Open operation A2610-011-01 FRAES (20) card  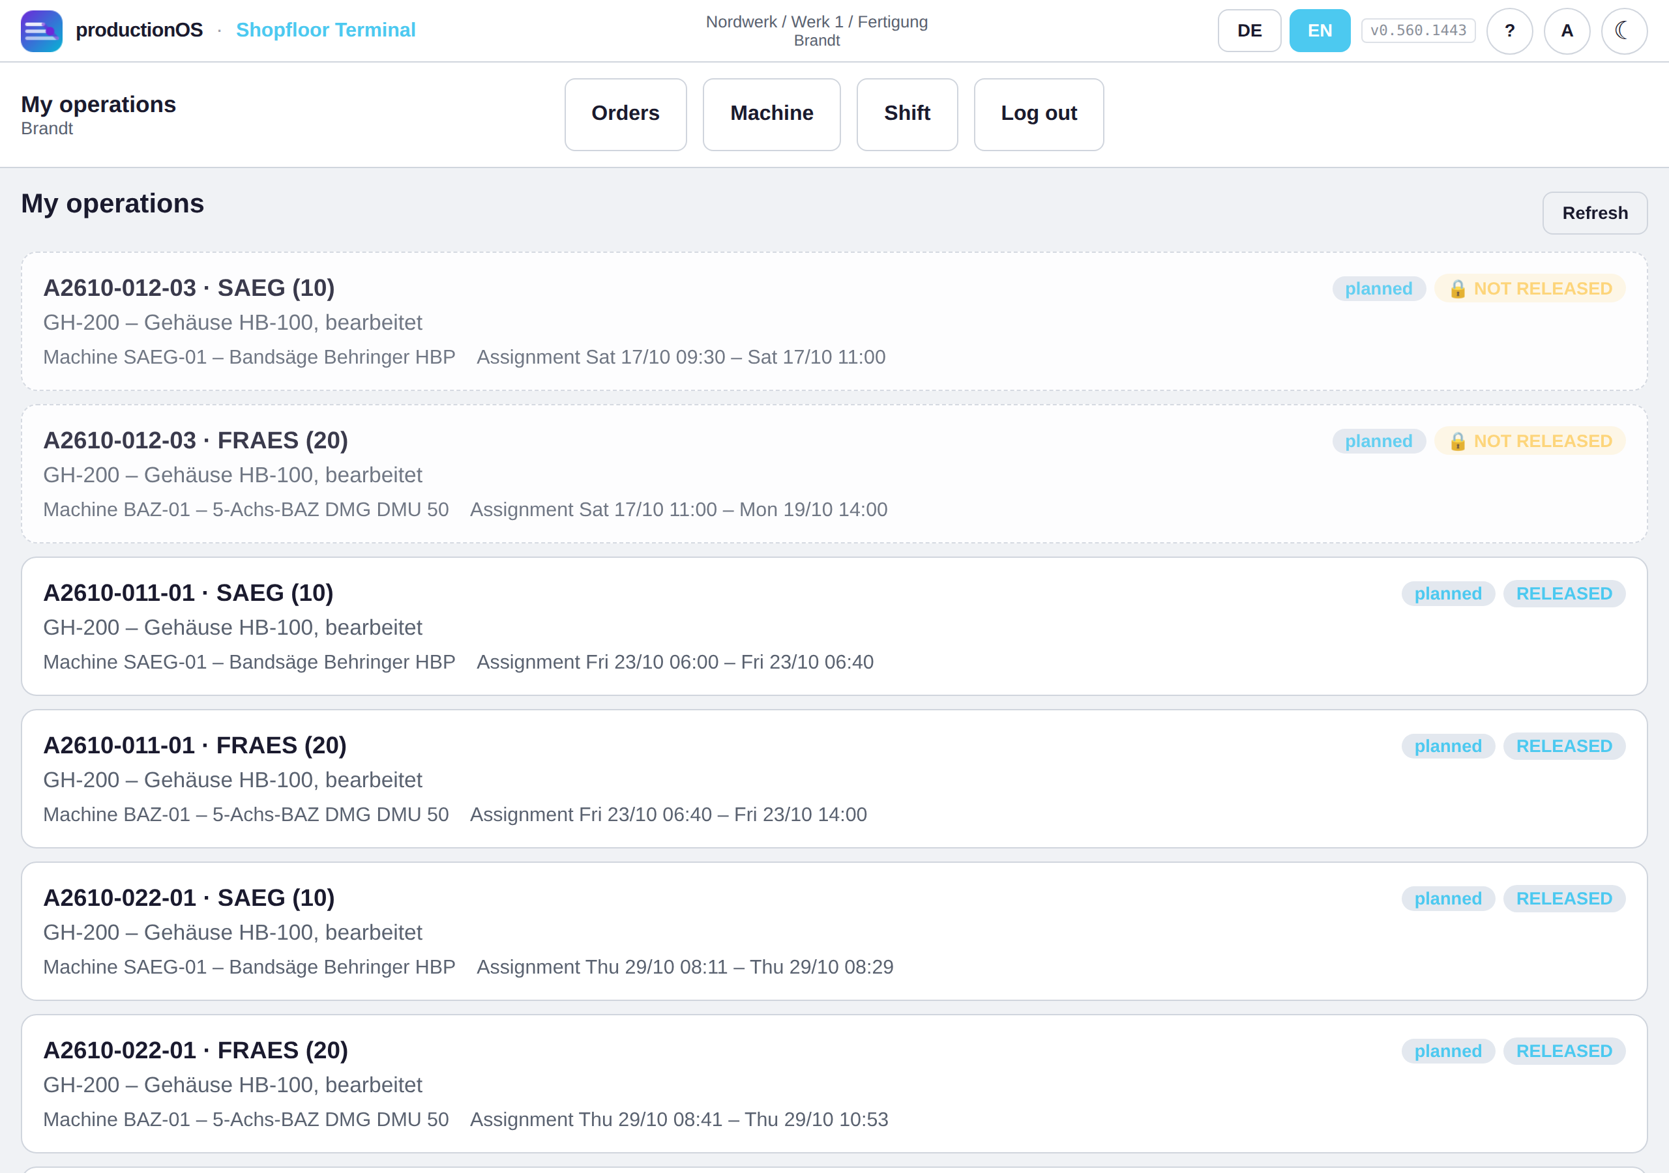pyautogui.click(x=834, y=779)
